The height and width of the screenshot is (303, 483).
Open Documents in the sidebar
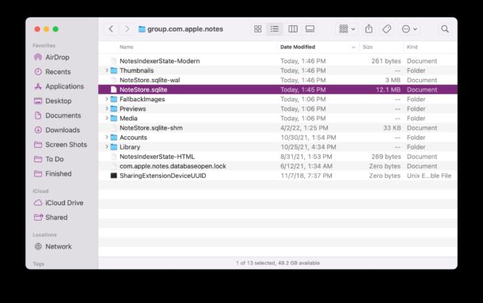pos(57,116)
